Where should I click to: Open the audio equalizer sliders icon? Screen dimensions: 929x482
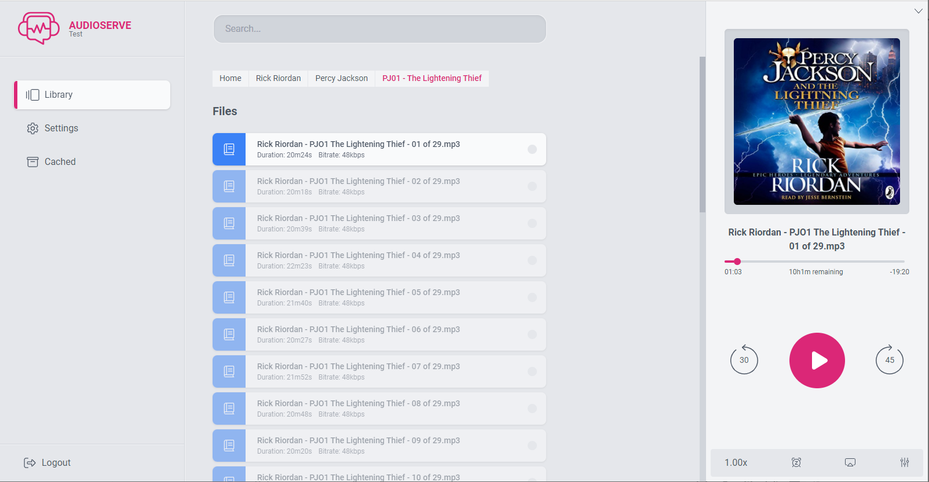905,462
